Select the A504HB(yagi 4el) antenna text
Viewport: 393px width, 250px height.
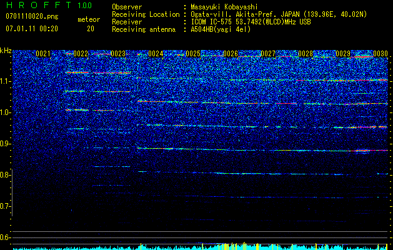221,29
